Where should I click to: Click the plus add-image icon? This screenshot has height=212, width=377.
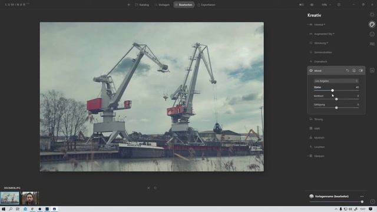tap(128, 5)
